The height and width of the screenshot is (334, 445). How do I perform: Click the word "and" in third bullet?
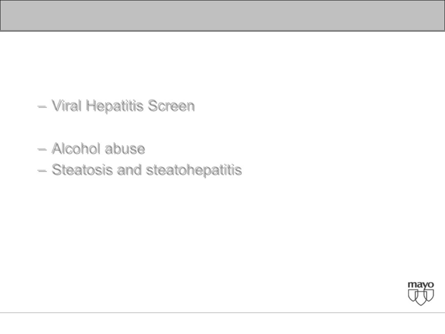(x=129, y=170)
